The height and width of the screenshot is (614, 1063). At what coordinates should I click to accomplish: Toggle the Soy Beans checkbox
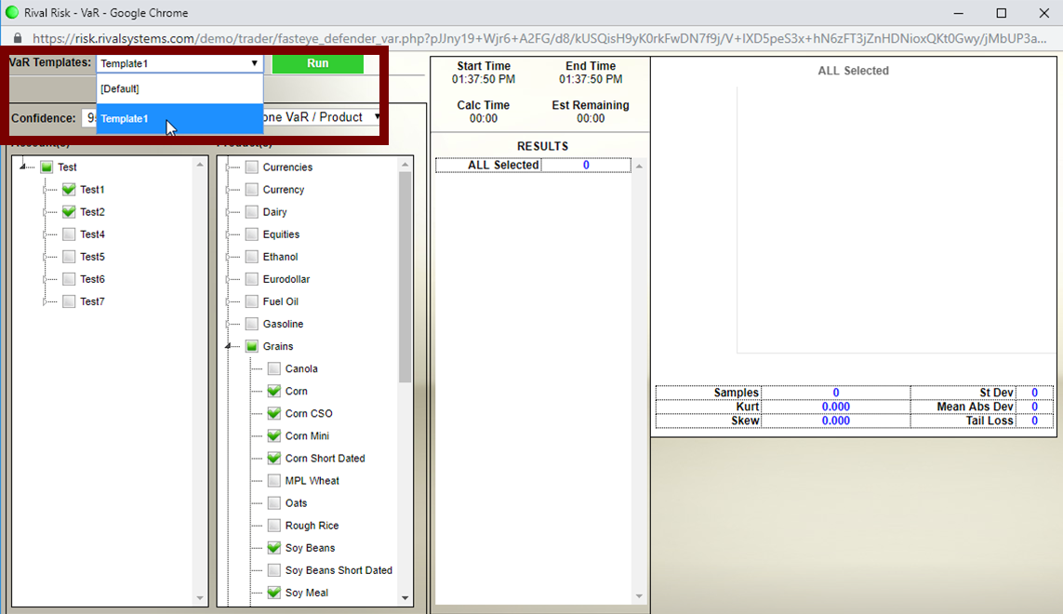pyautogui.click(x=273, y=548)
